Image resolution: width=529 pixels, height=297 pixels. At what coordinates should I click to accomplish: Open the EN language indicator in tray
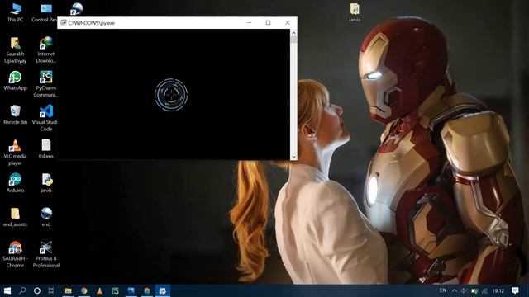(443, 290)
